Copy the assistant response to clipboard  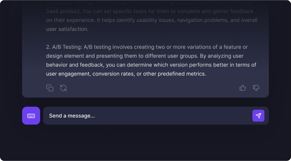(50, 88)
